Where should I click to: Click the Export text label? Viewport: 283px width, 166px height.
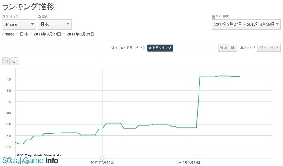coord(250,48)
